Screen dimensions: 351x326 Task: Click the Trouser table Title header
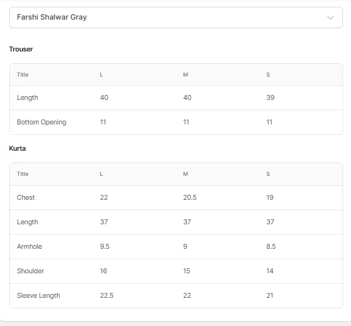click(x=23, y=75)
